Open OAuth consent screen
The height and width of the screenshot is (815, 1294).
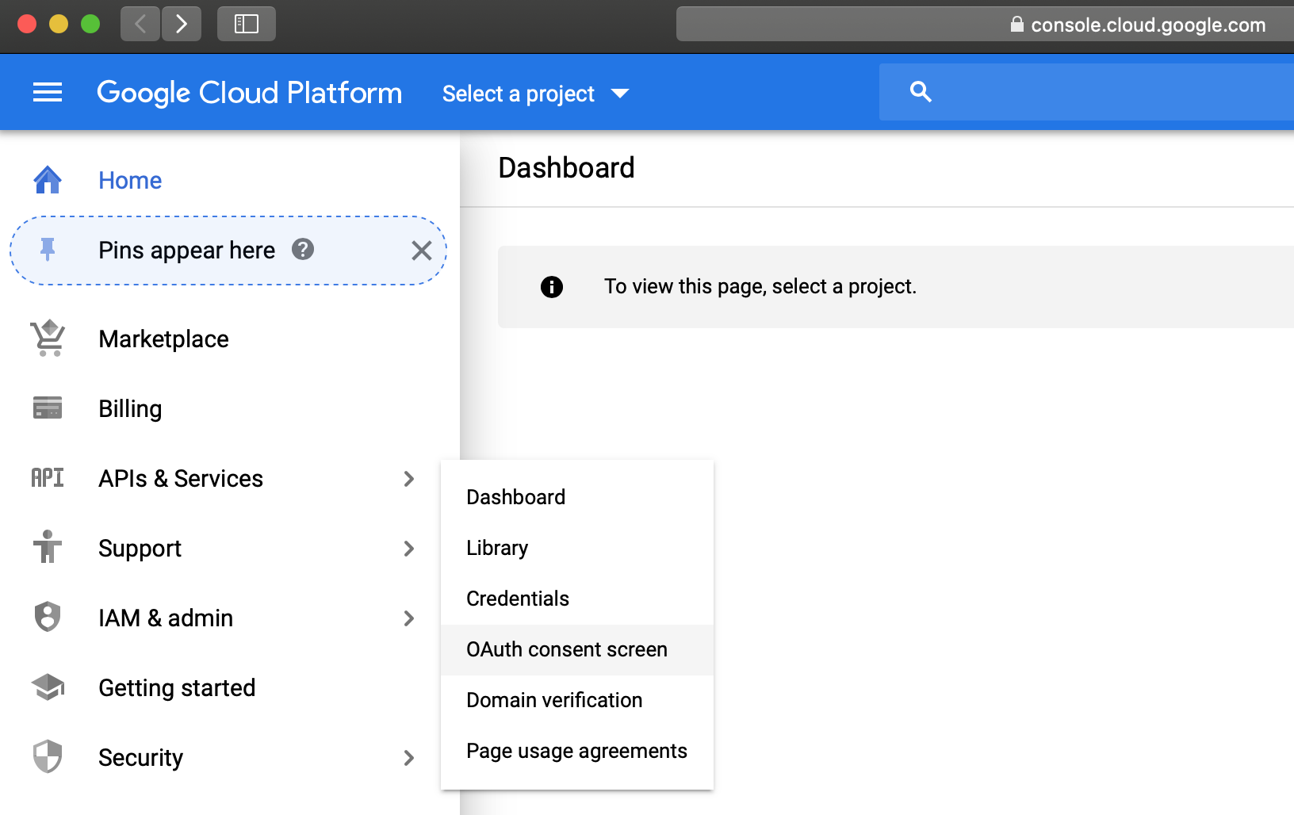[577, 649]
